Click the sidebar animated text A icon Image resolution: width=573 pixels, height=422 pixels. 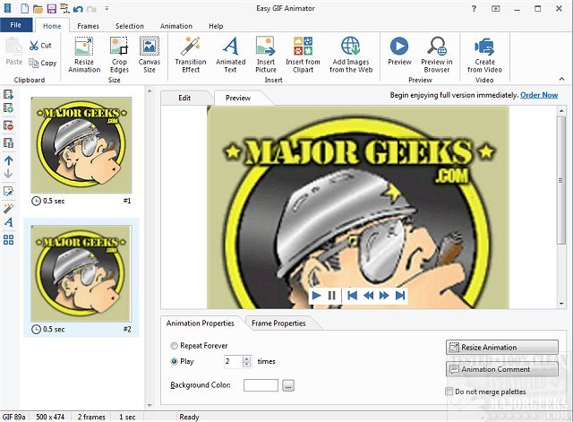coord(8,222)
